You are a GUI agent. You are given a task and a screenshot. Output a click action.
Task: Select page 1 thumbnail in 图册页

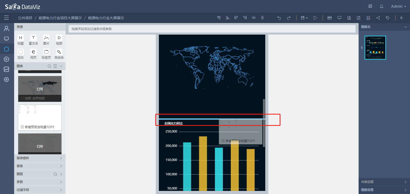coord(375,48)
